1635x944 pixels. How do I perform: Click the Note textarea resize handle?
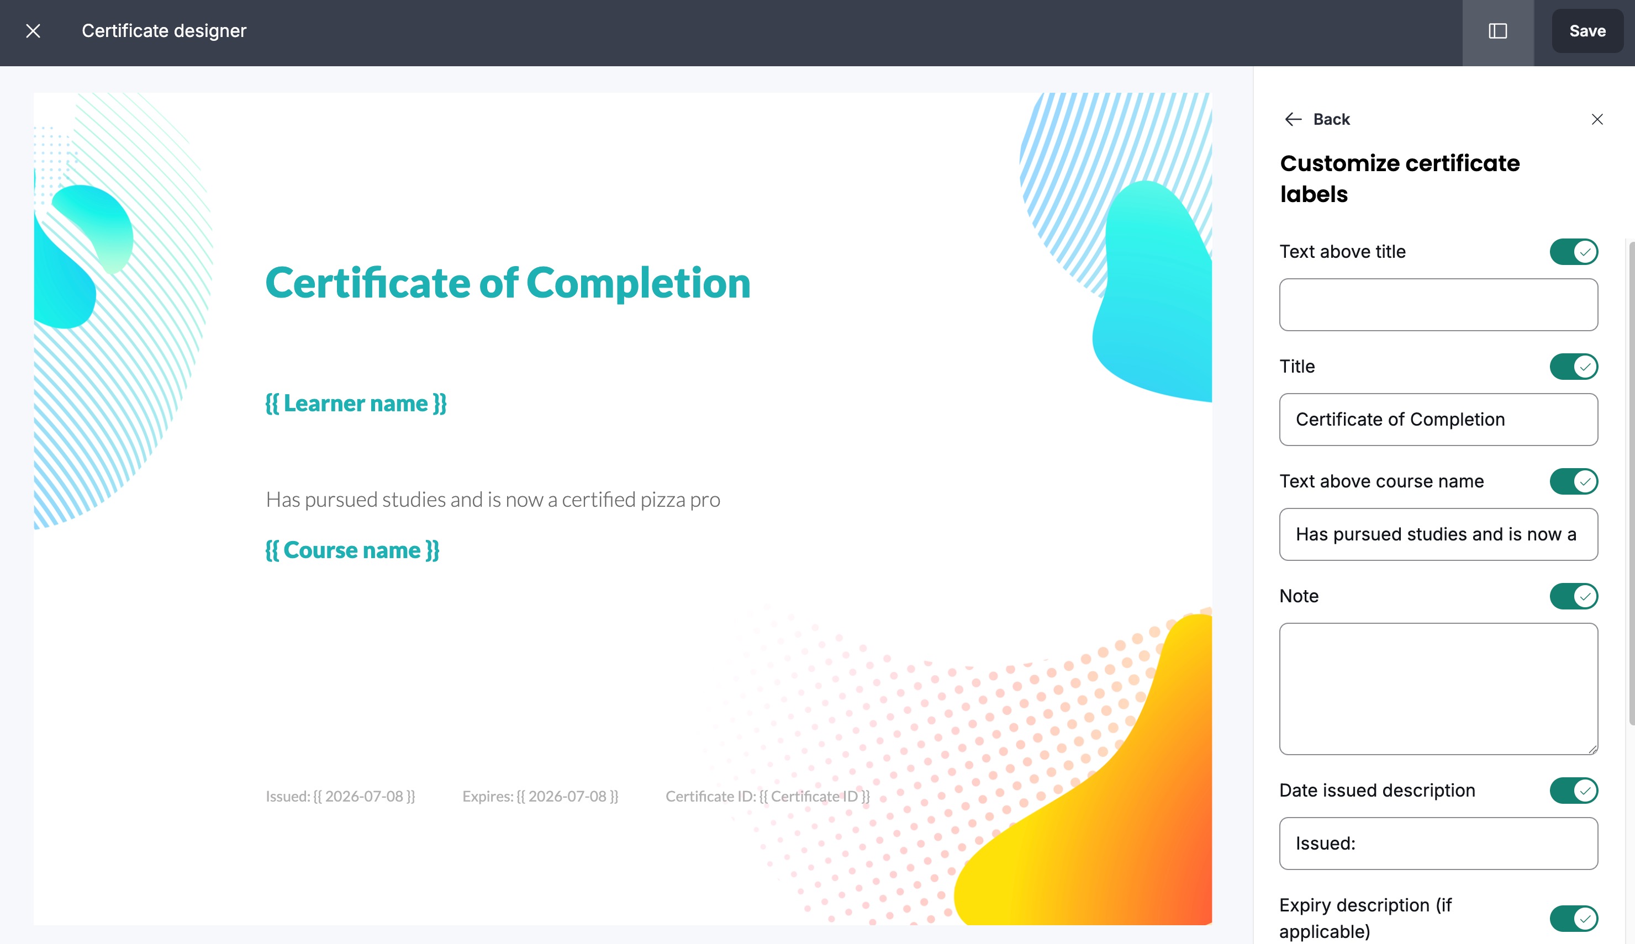tap(1592, 749)
